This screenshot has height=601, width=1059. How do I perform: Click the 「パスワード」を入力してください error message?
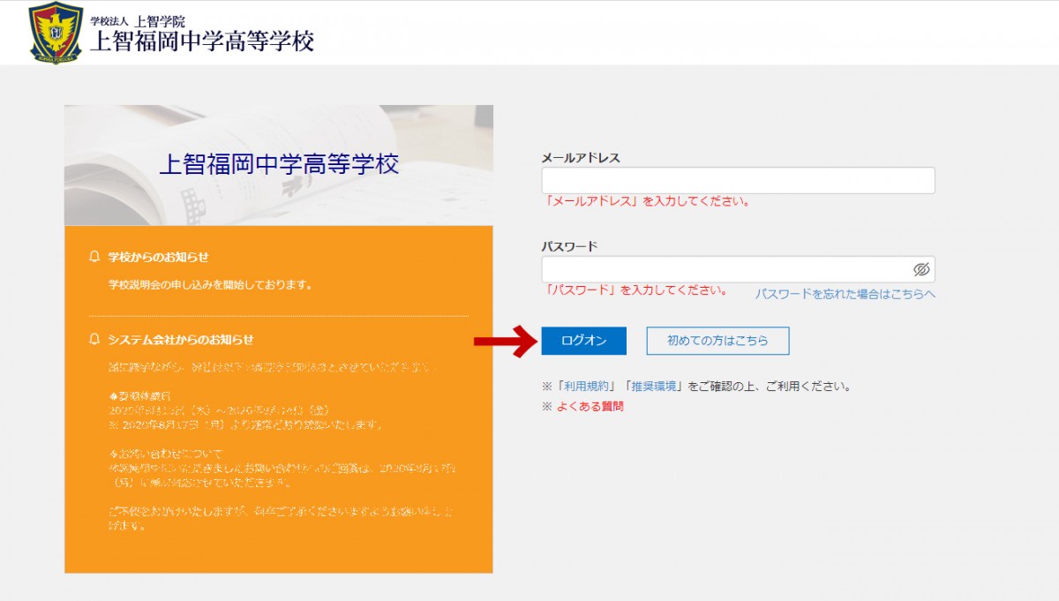tap(635, 289)
